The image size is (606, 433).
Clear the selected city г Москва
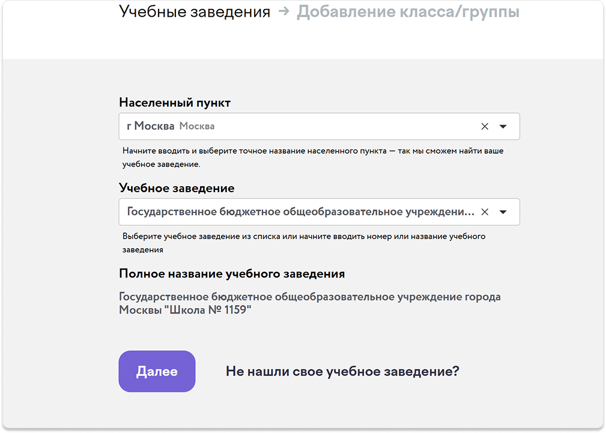point(485,127)
